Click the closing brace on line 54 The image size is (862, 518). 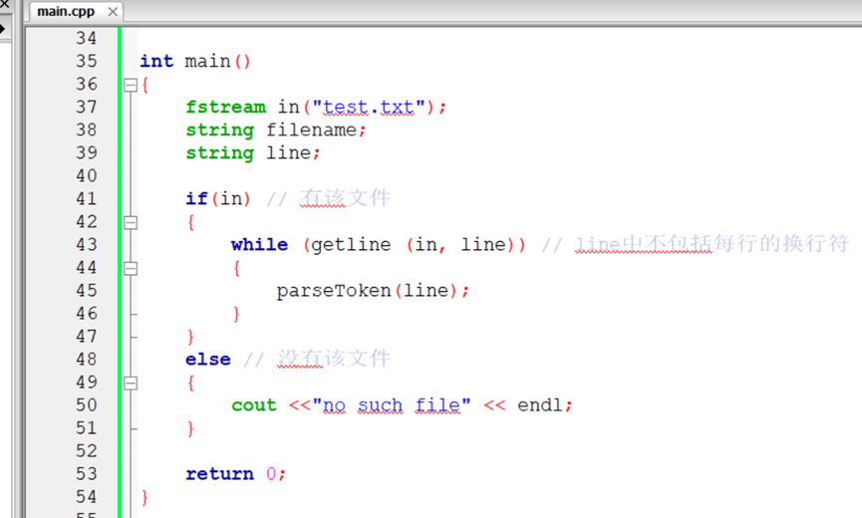click(x=144, y=497)
